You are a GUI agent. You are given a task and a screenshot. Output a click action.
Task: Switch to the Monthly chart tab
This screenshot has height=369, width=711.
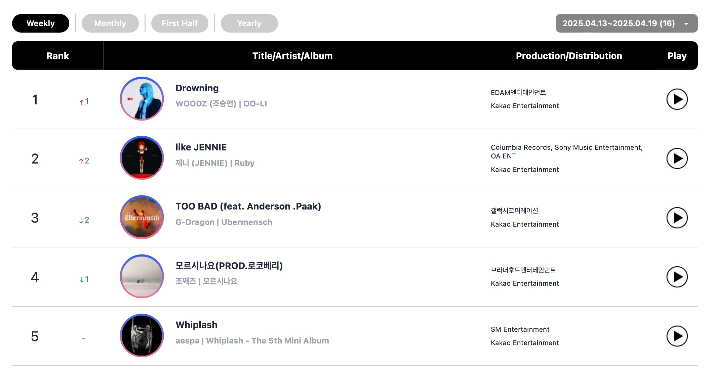point(110,24)
